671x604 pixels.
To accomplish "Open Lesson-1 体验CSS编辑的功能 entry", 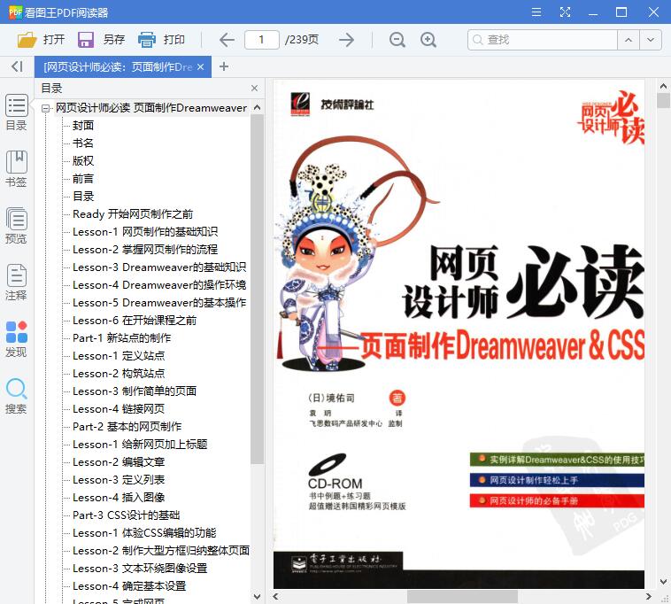I will pyautogui.click(x=144, y=533).
